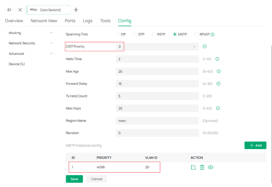Click the collapse panel icon beside the tabs
Screen dimensions: 272x187
9,10
